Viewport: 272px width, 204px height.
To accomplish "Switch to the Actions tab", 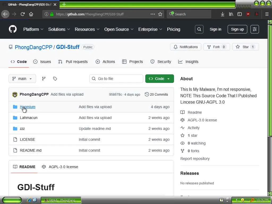I will (x=105, y=62).
